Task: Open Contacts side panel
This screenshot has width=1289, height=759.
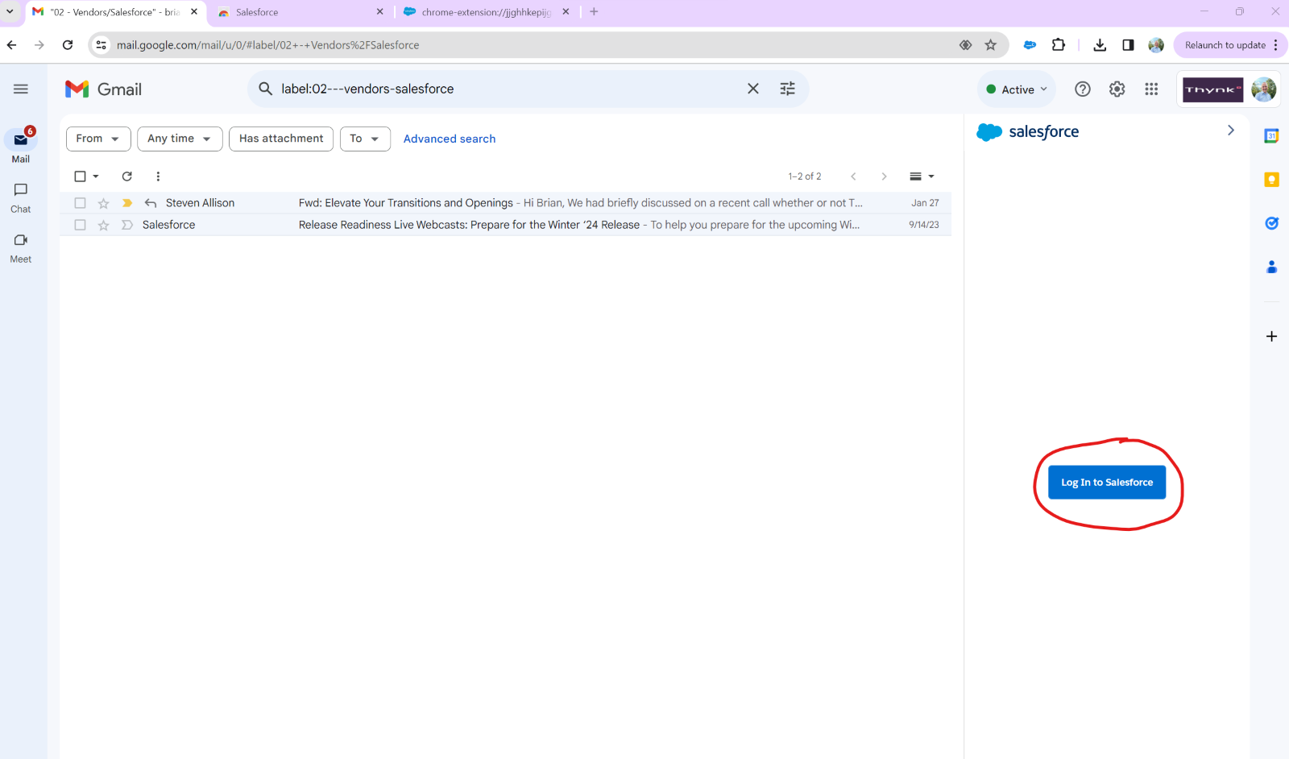Action: [x=1271, y=267]
